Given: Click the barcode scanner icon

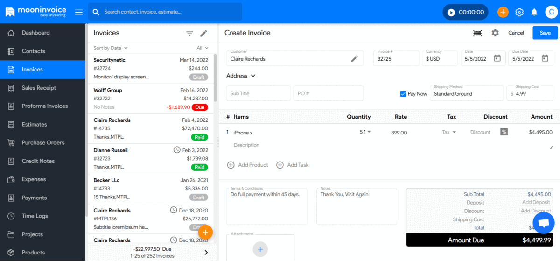Looking at the screenshot, I should click(x=477, y=33).
